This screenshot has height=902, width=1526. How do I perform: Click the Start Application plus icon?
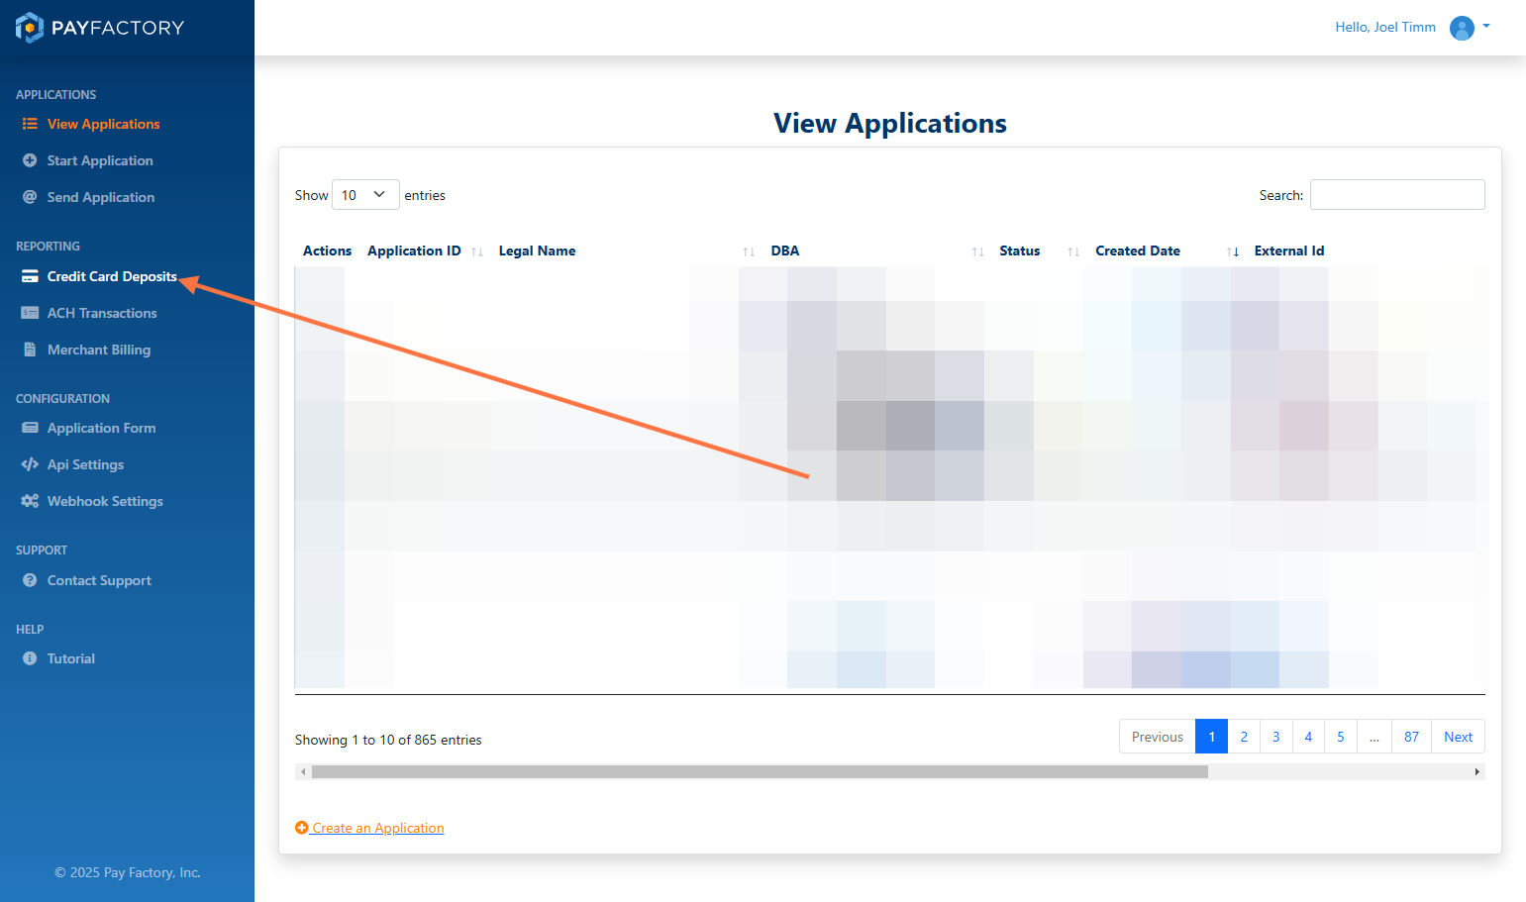click(30, 160)
